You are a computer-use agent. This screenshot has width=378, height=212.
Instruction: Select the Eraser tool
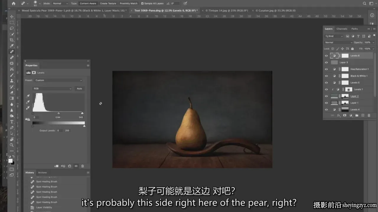[x=12, y=92]
